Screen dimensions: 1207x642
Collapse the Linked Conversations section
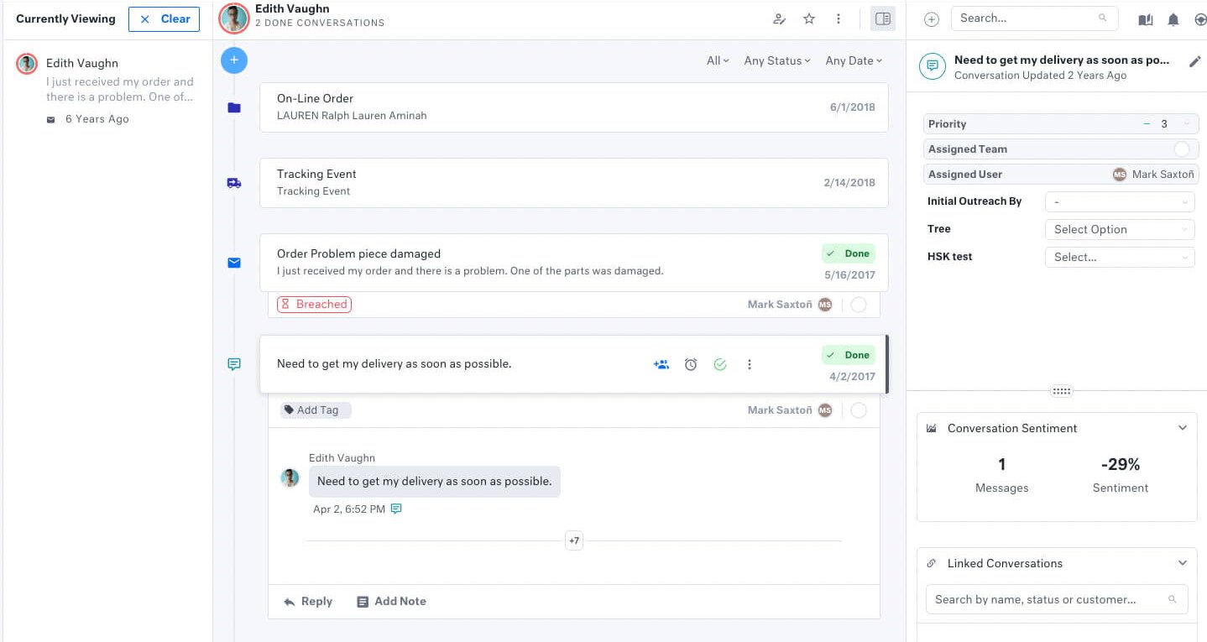coord(1183,563)
